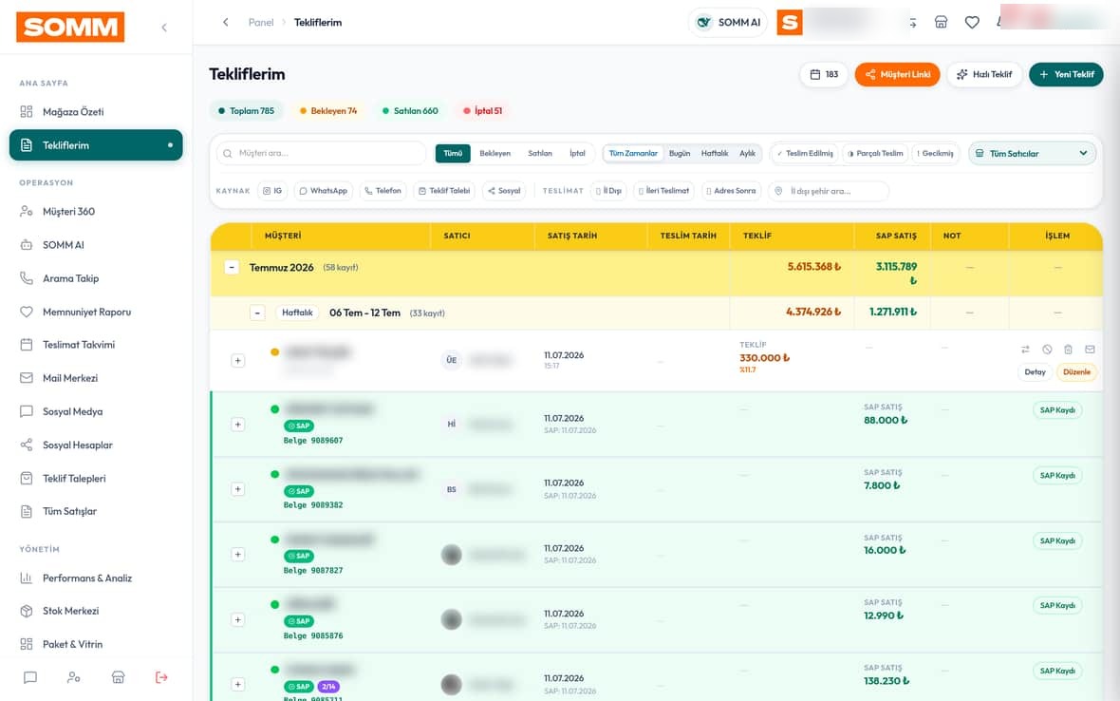The image size is (1120, 701).
Task: Toggle the Telefon source filter
Action: tap(383, 191)
